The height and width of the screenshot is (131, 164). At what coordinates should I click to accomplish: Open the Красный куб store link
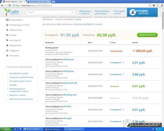[x=71, y=83]
